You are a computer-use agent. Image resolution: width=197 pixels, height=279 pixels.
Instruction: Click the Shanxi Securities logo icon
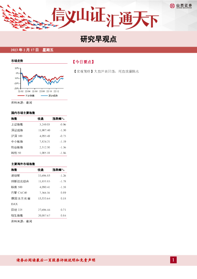click(172, 6)
